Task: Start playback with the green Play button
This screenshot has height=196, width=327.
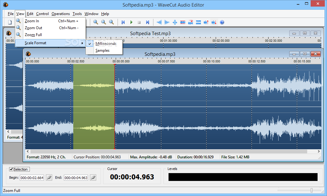Action: coord(131,22)
